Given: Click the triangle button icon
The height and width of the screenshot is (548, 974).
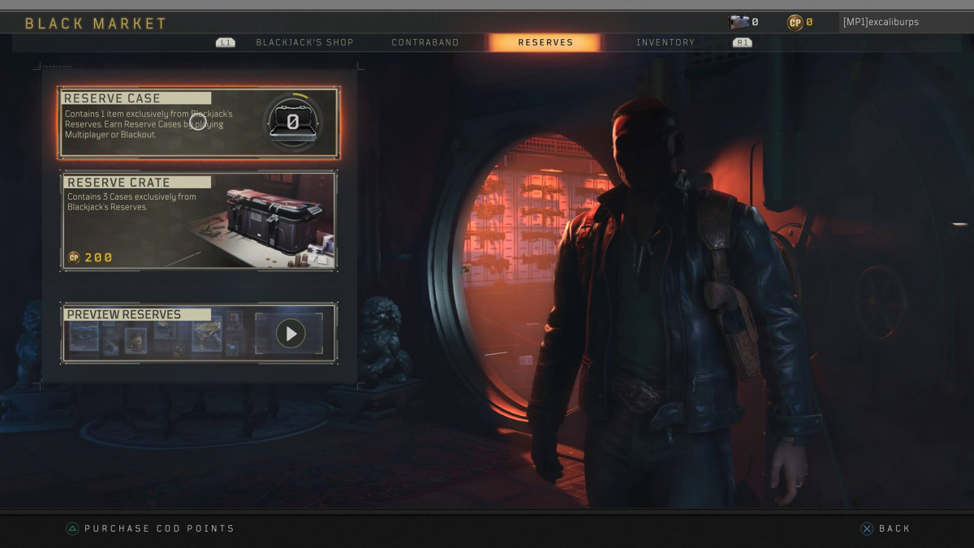Looking at the screenshot, I should (72, 529).
